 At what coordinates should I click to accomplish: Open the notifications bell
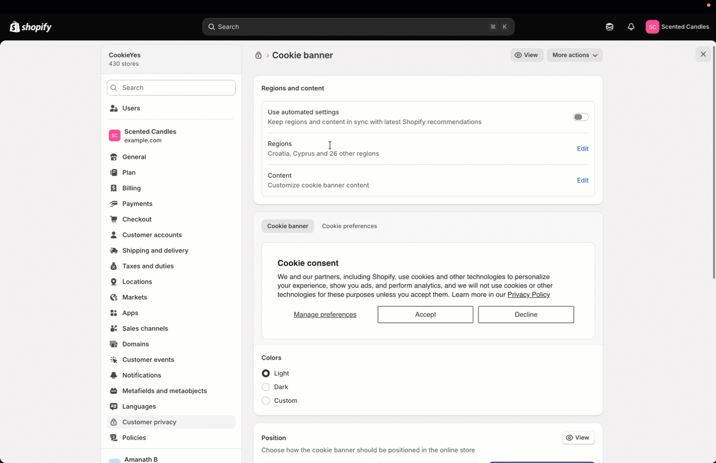(x=631, y=27)
